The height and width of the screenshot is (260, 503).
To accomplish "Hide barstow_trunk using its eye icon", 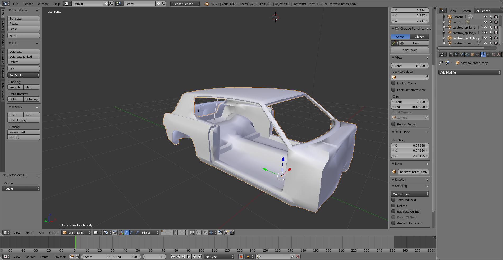I will coord(486,43).
